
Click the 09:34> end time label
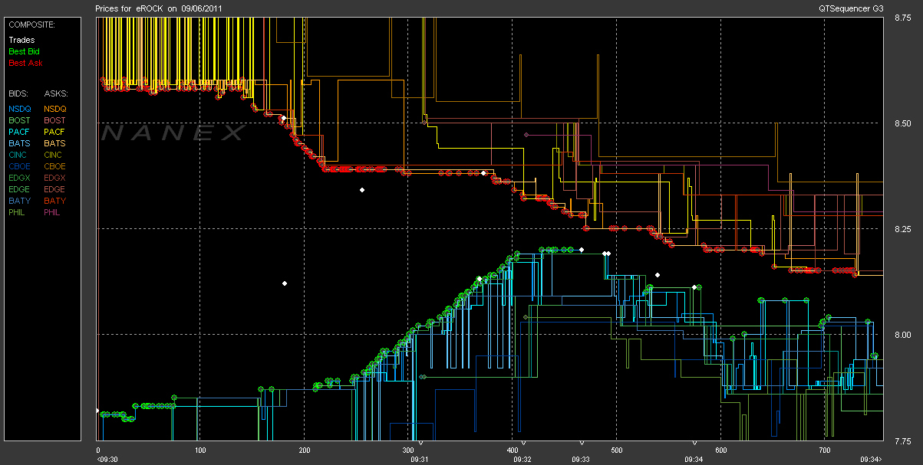pos(870,460)
